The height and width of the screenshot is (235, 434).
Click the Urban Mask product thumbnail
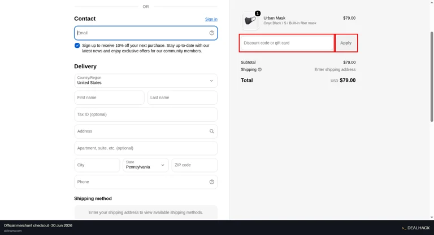pos(250,21)
